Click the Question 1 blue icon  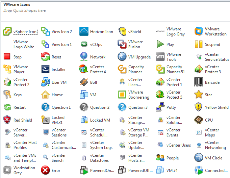[x=45, y=107]
